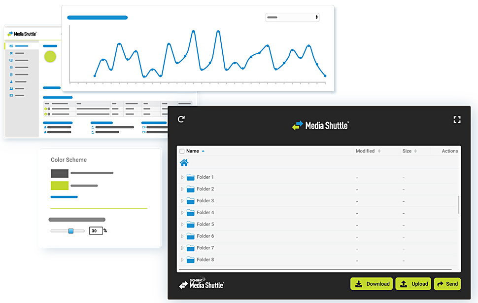
Task: Select the Folder 5 name text
Action: coord(205,224)
